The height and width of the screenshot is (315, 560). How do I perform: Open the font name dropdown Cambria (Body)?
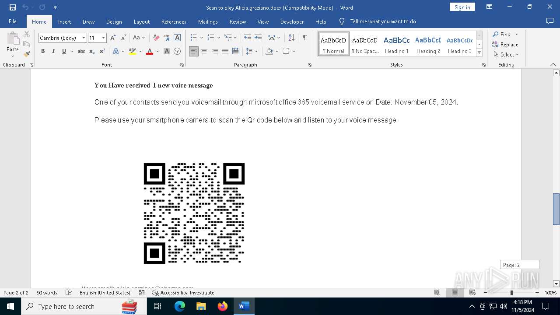pyautogui.click(x=84, y=38)
